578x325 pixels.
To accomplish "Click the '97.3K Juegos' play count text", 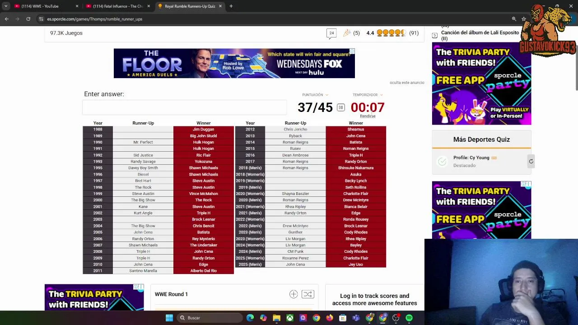I will coord(66,33).
